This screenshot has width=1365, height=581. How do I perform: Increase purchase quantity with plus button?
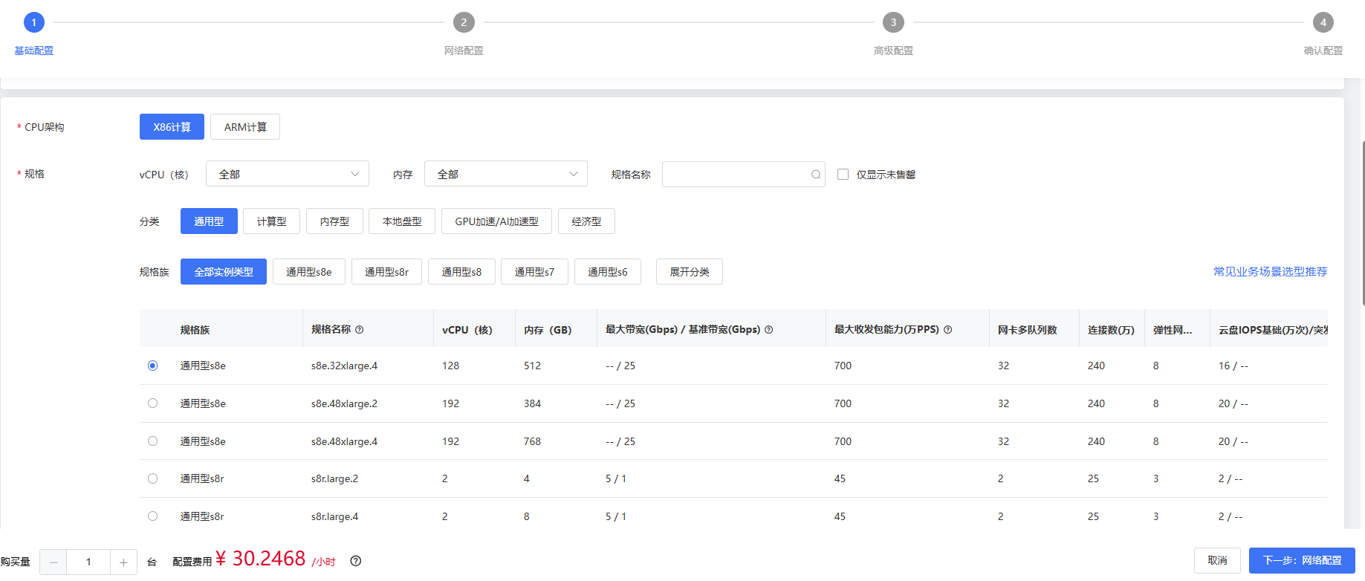point(123,562)
